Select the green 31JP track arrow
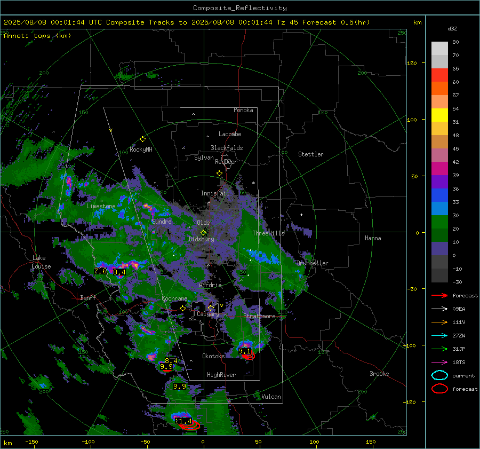Viewport: 480px width, 449px height. (x=439, y=349)
